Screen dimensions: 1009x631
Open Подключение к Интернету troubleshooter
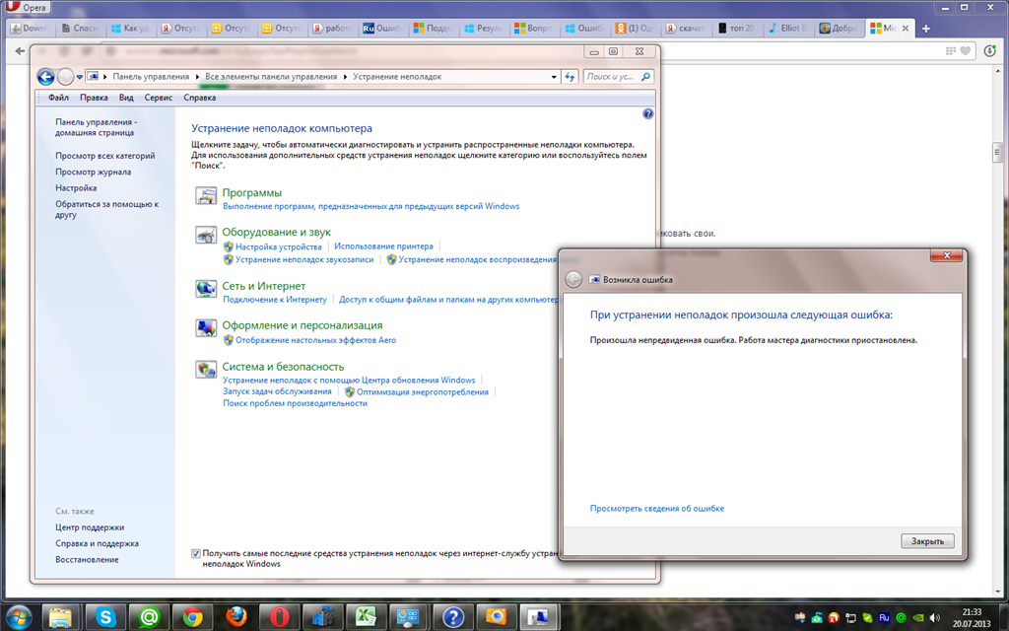[x=275, y=300]
